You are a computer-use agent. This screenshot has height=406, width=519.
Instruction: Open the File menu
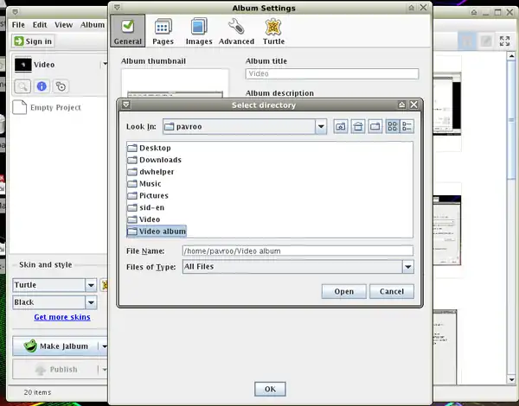point(18,25)
